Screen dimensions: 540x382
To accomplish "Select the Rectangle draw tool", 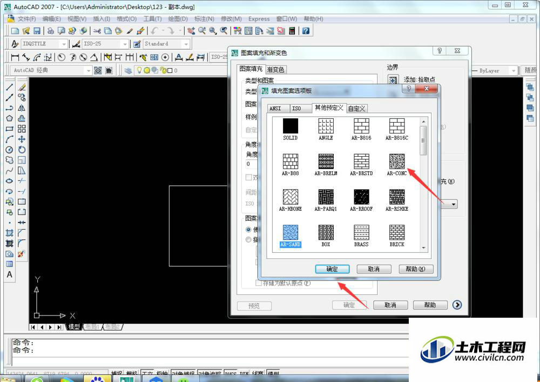I will click(10, 129).
